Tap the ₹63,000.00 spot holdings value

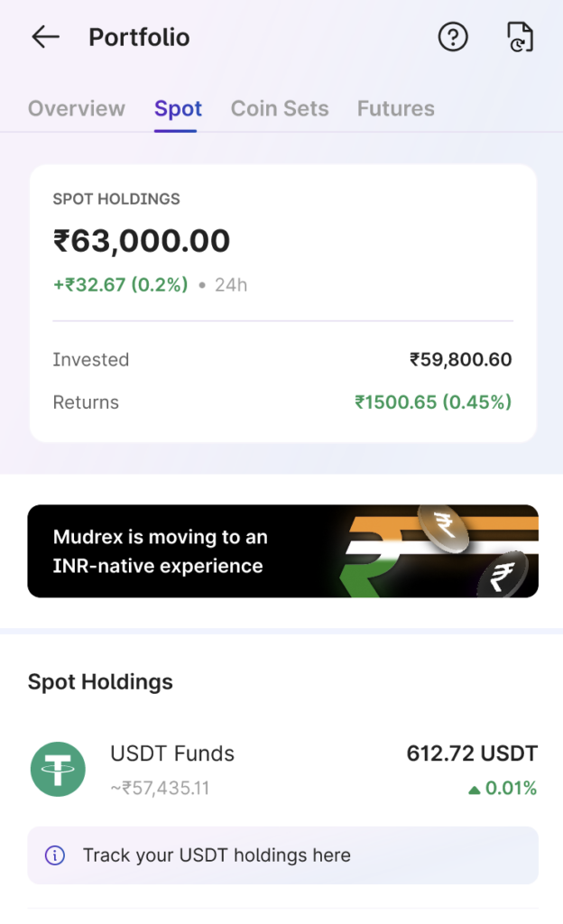(x=142, y=241)
